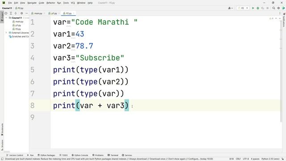Select p1.py in project tree
This screenshot has height=161, width=286.
click(x=17, y=25)
